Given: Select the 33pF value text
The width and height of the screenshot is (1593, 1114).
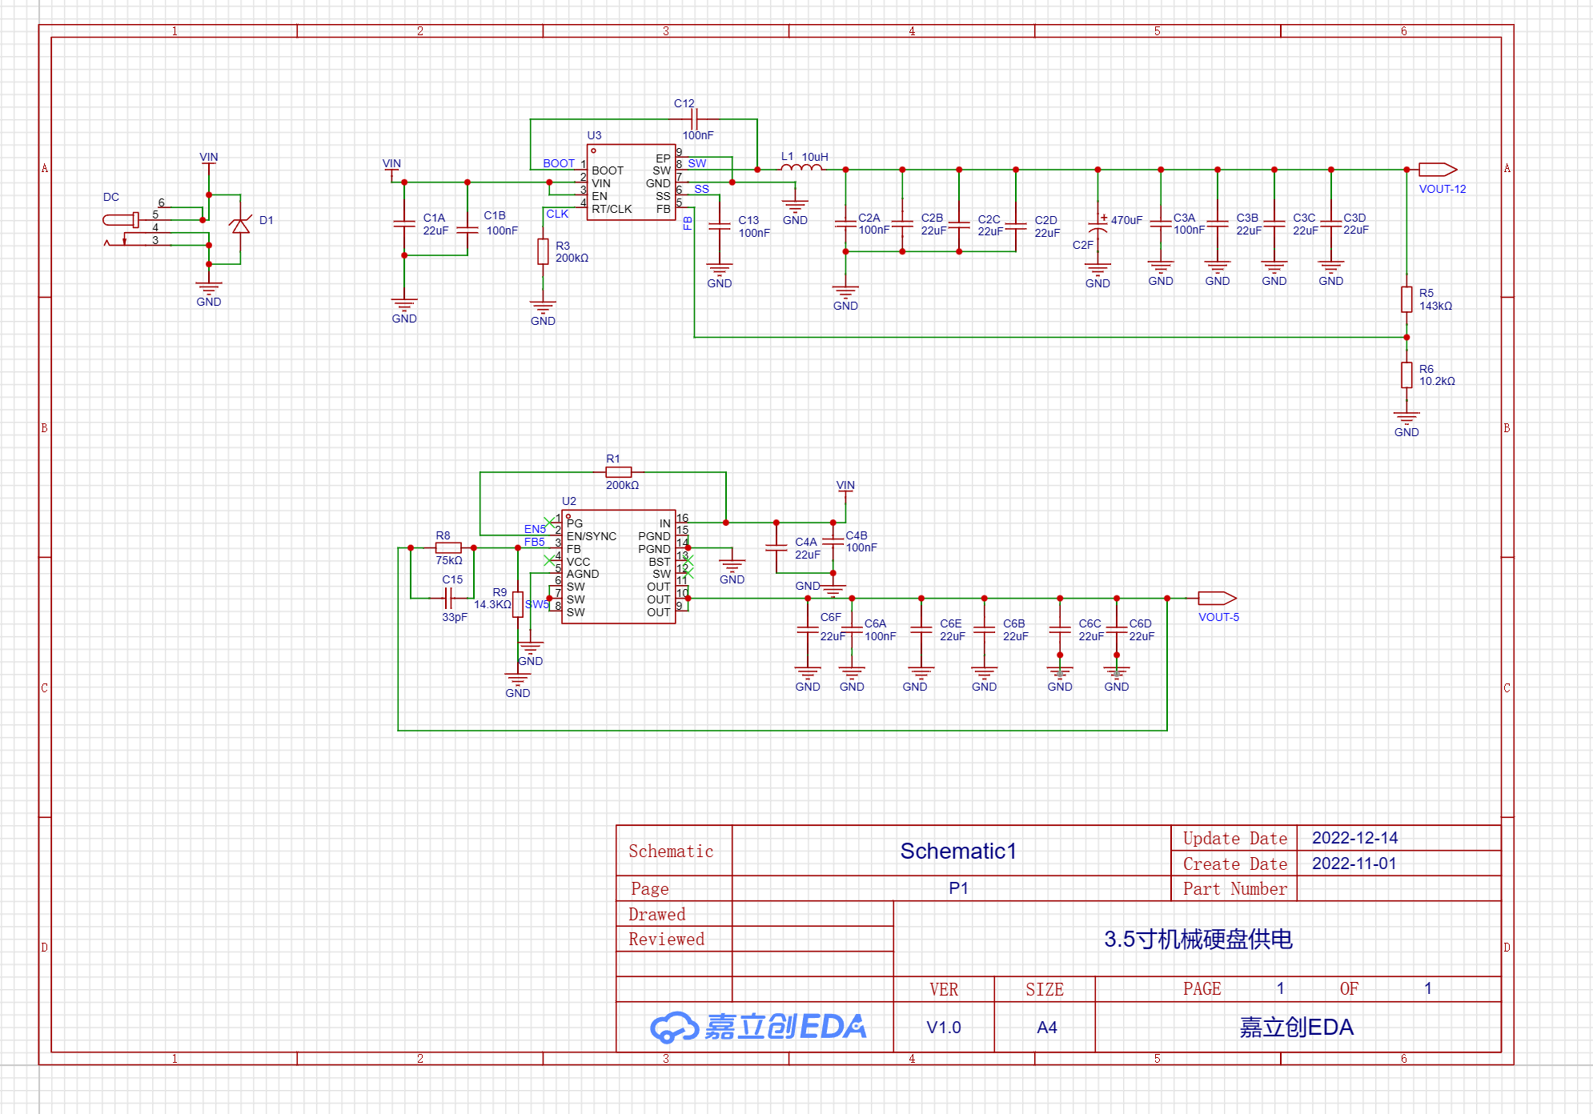Looking at the screenshot, I should (x=455, y=617).
